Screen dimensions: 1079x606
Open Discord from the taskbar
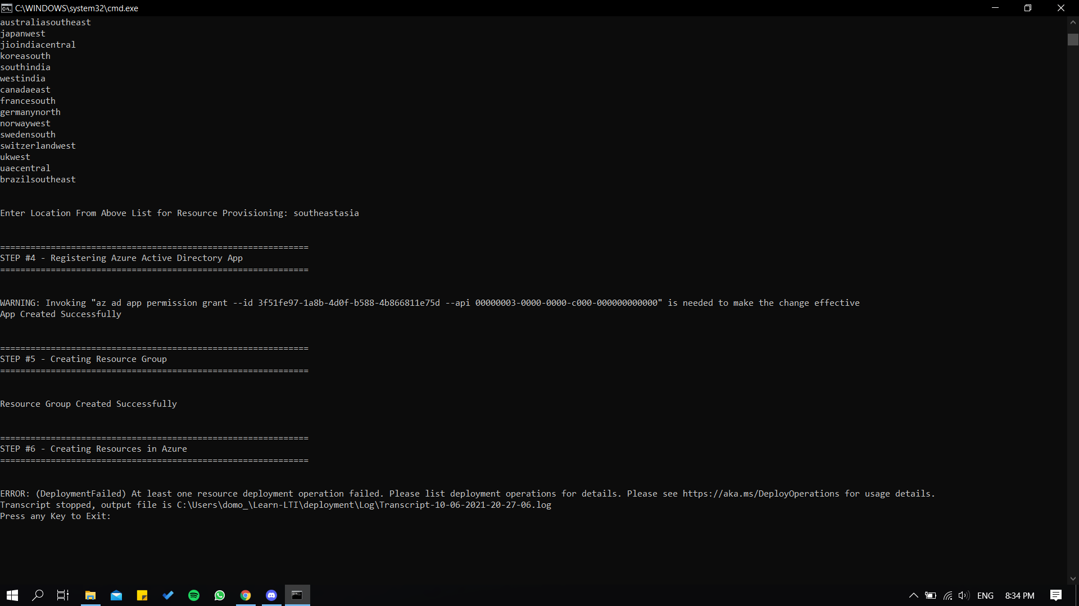(x=271, y=595)
